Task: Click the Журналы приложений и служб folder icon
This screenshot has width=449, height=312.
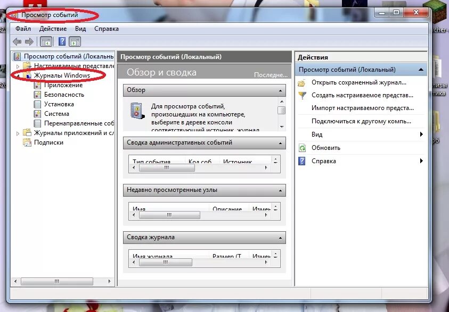Action: [x=27, y=132]
